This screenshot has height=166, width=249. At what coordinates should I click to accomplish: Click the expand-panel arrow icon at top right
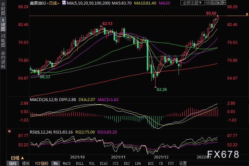click(x=223, y=3)
